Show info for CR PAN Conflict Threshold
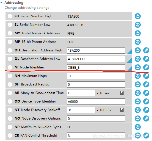 click(x=10, y=136)
